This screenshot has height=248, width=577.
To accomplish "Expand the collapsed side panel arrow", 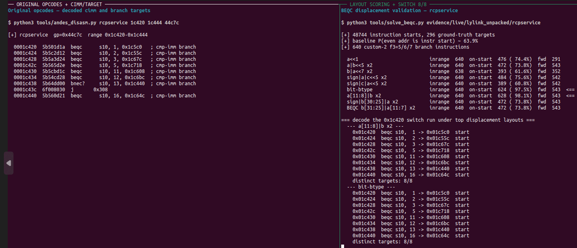I will click(x=9, y=163).
